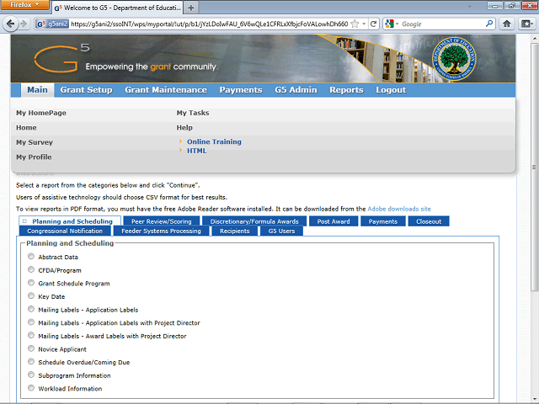Open the Reports menu
This screenshot has height=404, width=539.
click(x=346, y=90)
